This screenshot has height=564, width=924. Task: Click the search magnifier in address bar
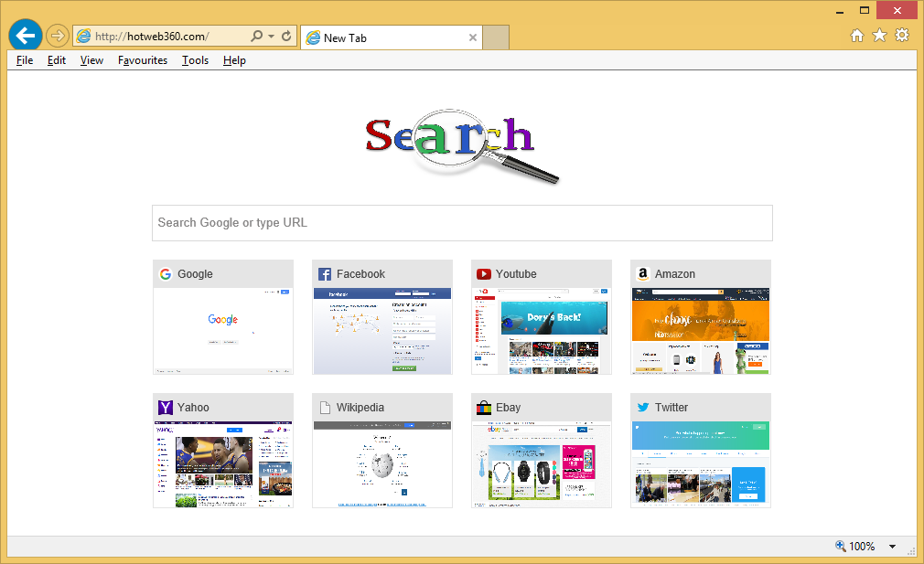point(256,36)
